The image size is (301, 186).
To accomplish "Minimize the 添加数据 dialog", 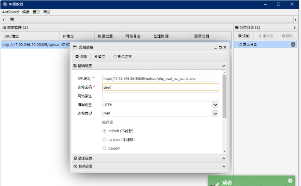I will pos(216,48).
